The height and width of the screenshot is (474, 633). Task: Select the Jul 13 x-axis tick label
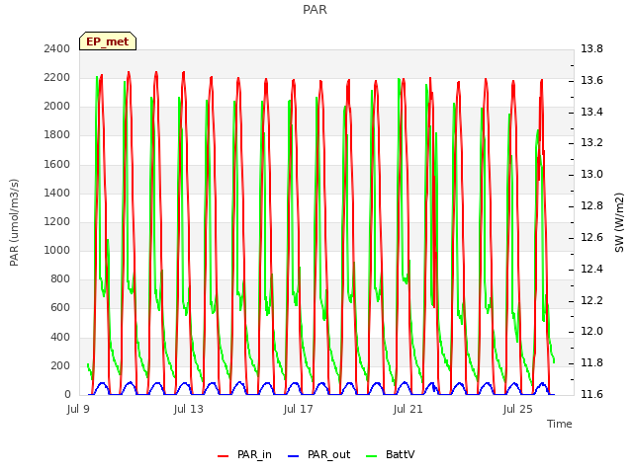(189, 409)
